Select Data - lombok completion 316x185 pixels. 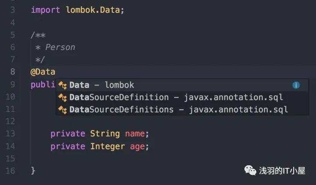pos(182,85)
